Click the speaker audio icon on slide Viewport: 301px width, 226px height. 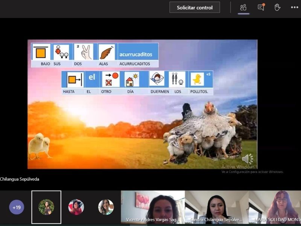click(x=248, y=159)
